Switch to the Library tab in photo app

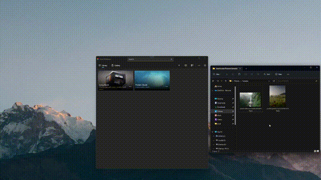103,65
